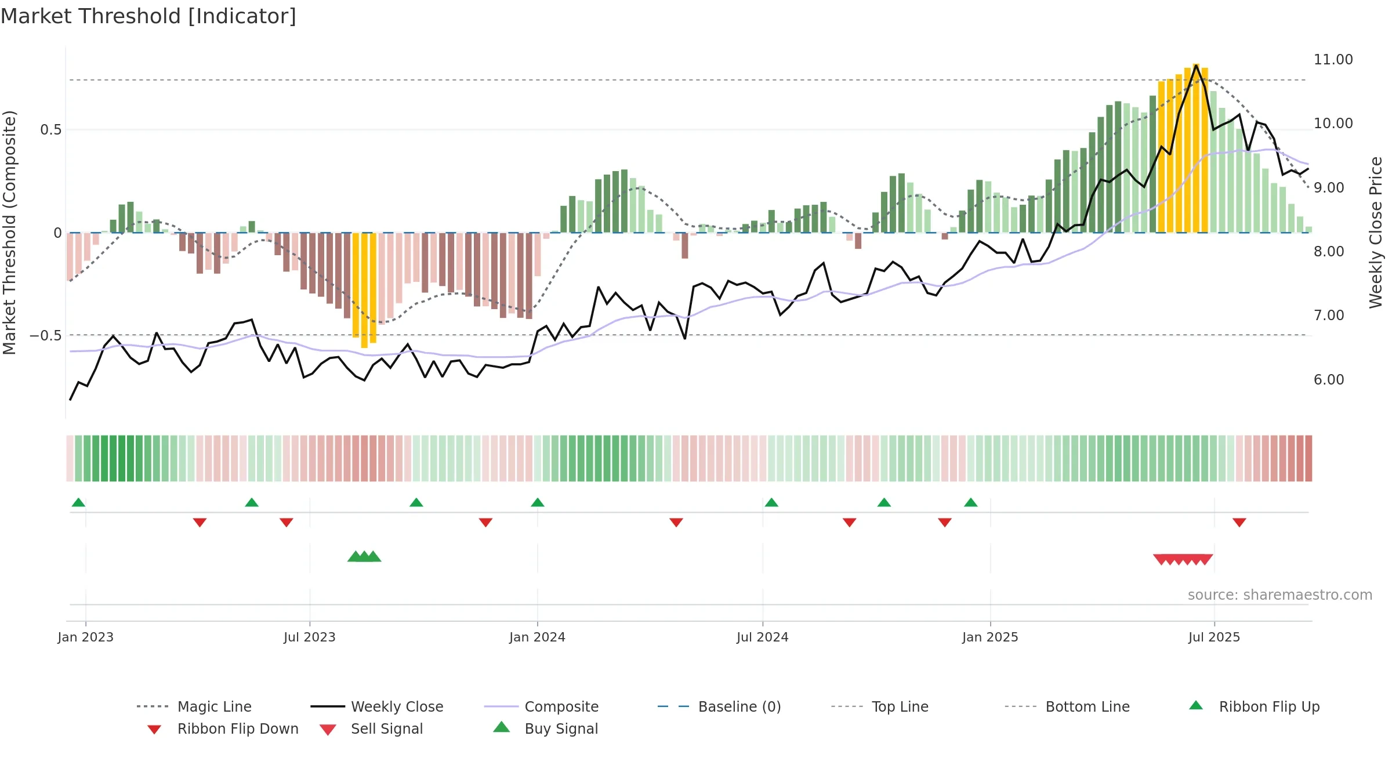Click the Jan 2024 x-axis label
This screenshot has width=1392, height=783.
(538, 637)
